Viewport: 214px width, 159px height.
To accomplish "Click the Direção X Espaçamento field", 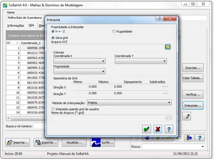I will (x=136, y=87).
